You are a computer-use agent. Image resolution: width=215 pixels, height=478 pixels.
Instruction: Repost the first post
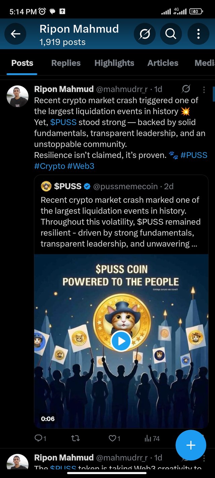(x=75, y=438)
